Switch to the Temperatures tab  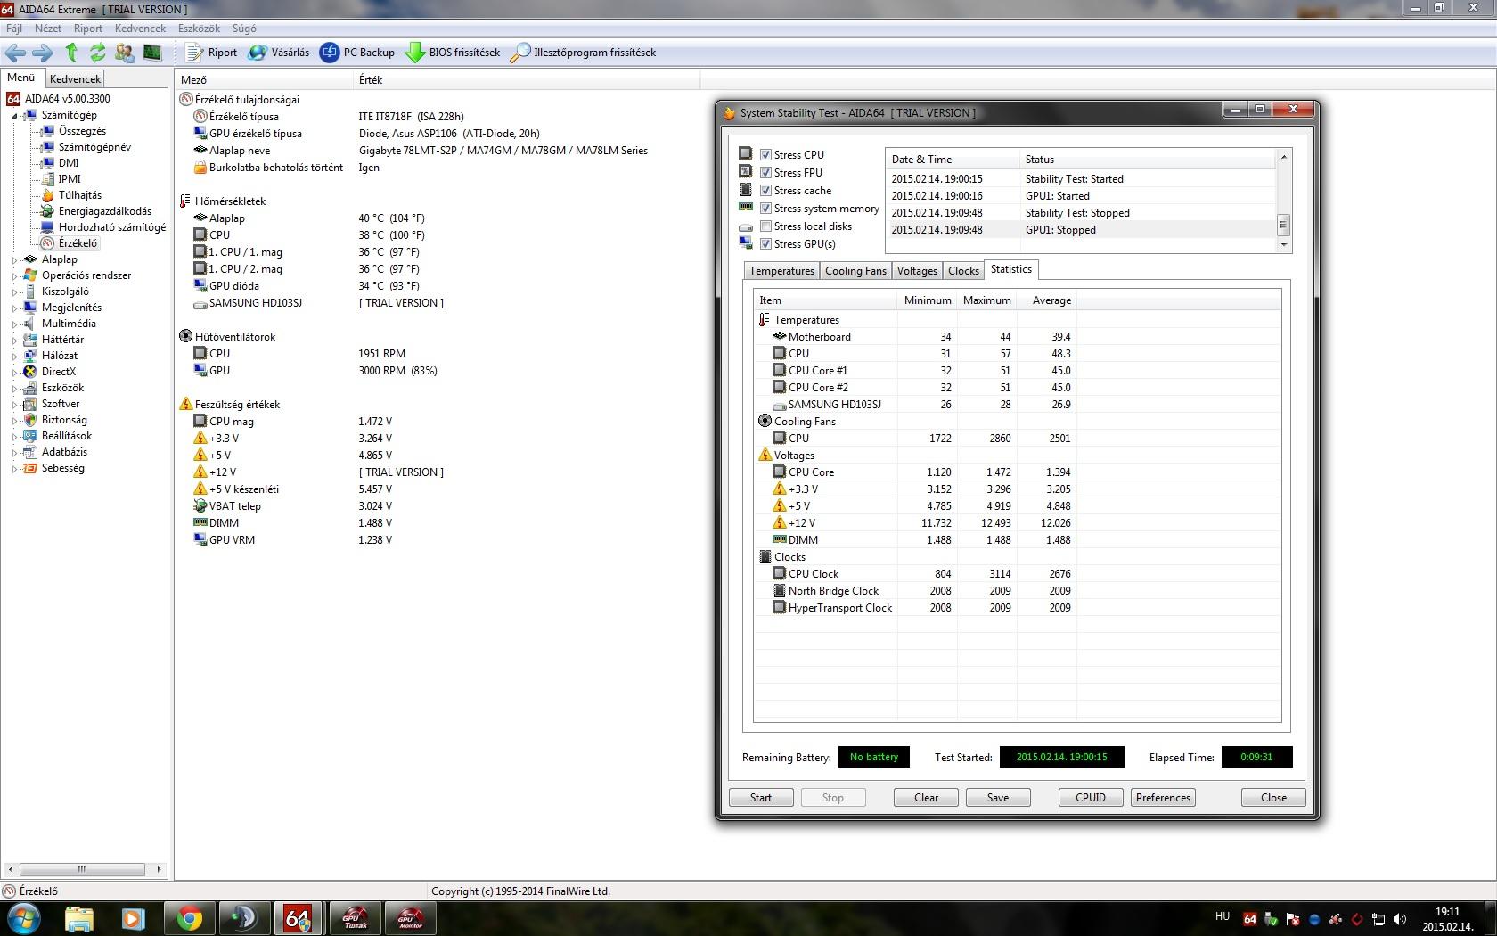point(781,271)
